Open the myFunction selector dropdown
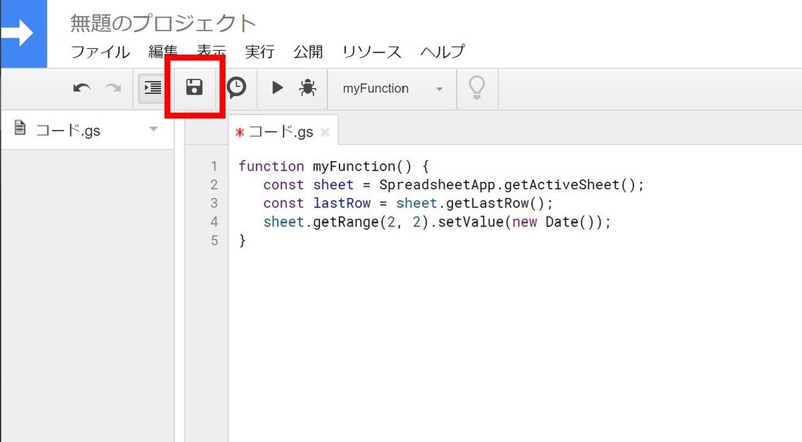The height and width of the screenshot is (442, 802). [392, 88]
